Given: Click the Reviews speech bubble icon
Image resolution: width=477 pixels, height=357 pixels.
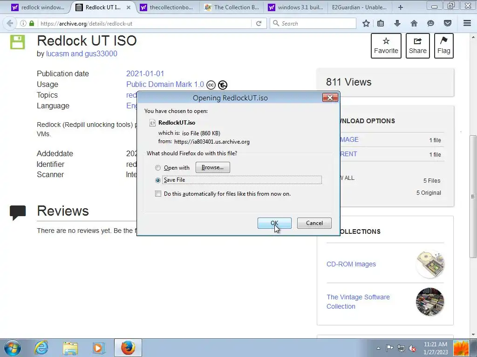Looking at the screenshot, I should point(18,212).
